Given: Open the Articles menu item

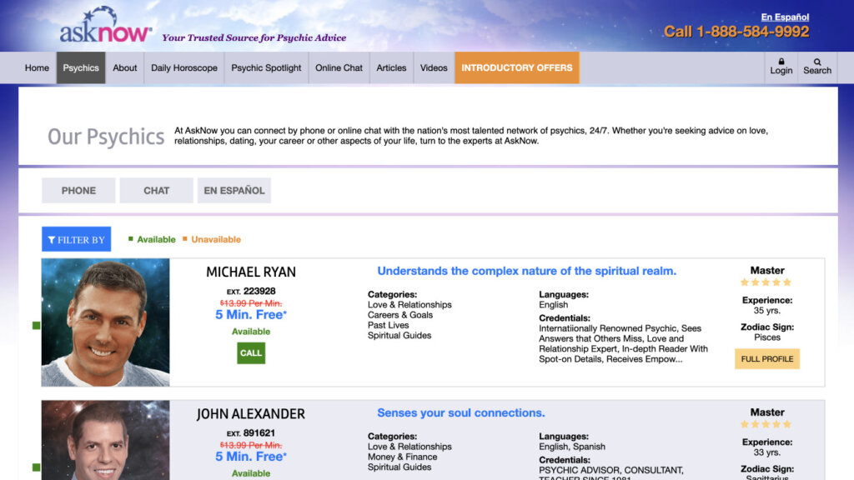Looking at the screenshot, I should click(x=392, y=68).
